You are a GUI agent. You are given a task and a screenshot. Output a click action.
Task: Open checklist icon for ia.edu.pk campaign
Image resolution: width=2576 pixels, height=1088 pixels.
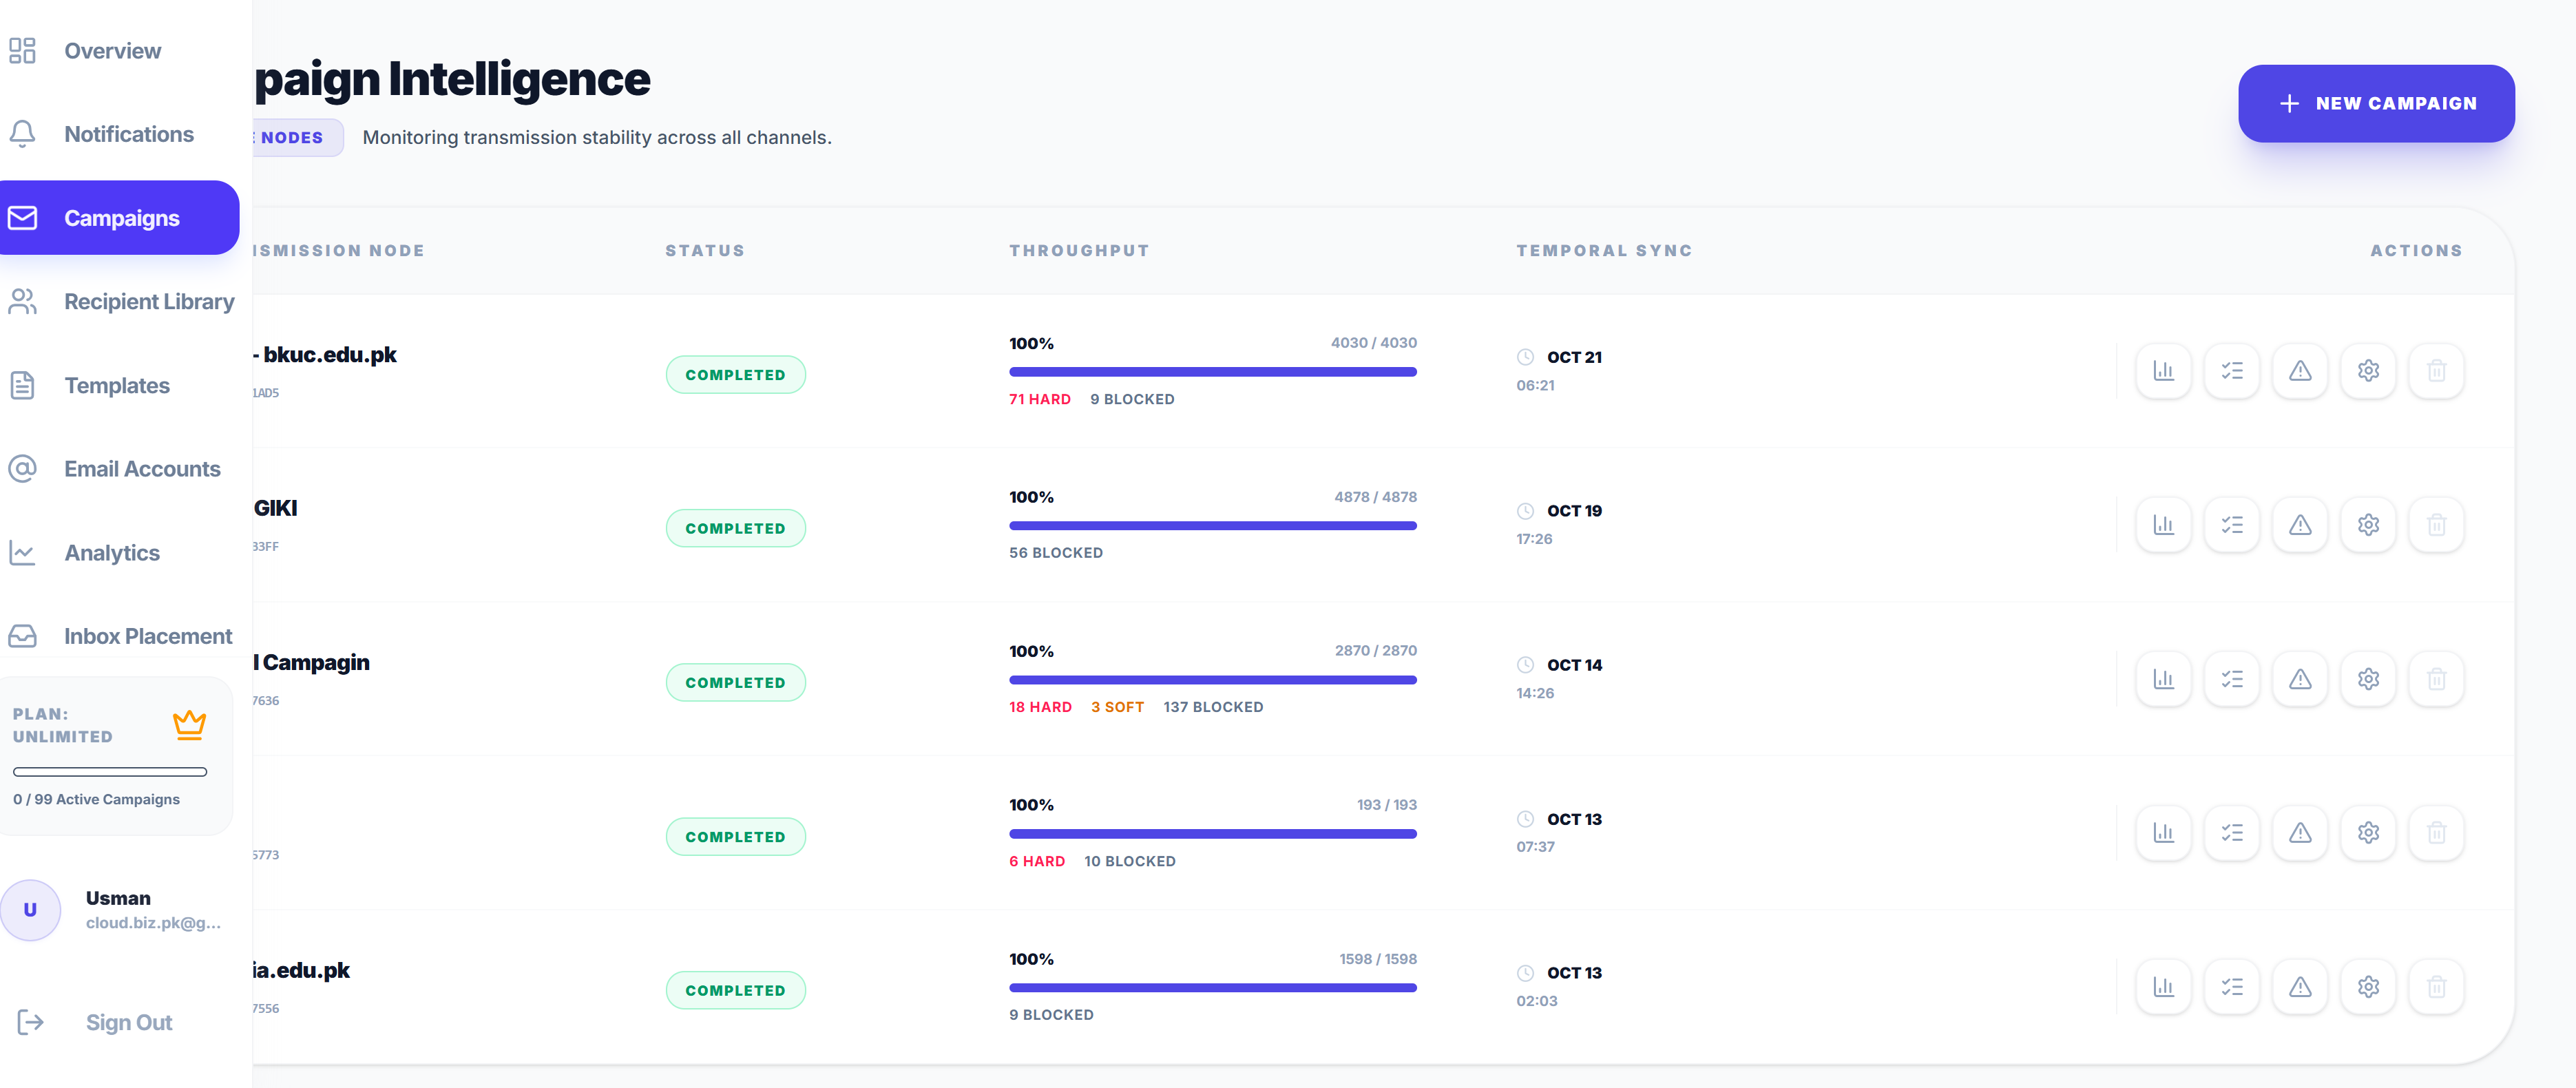click(2231, 987)
